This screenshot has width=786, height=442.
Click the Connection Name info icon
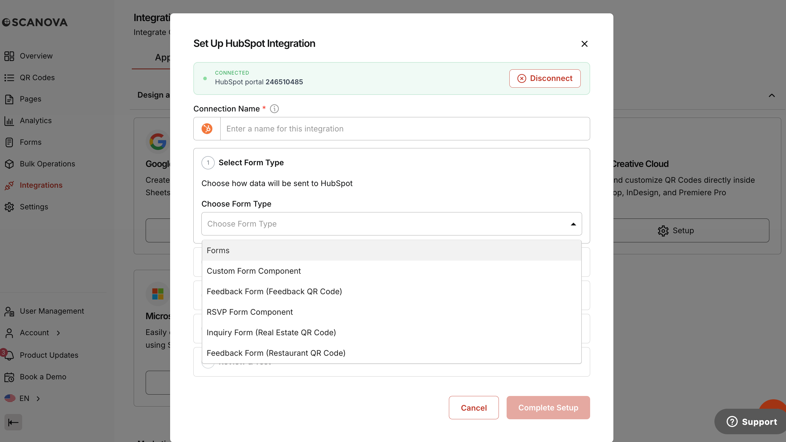(x=274, y=109)
